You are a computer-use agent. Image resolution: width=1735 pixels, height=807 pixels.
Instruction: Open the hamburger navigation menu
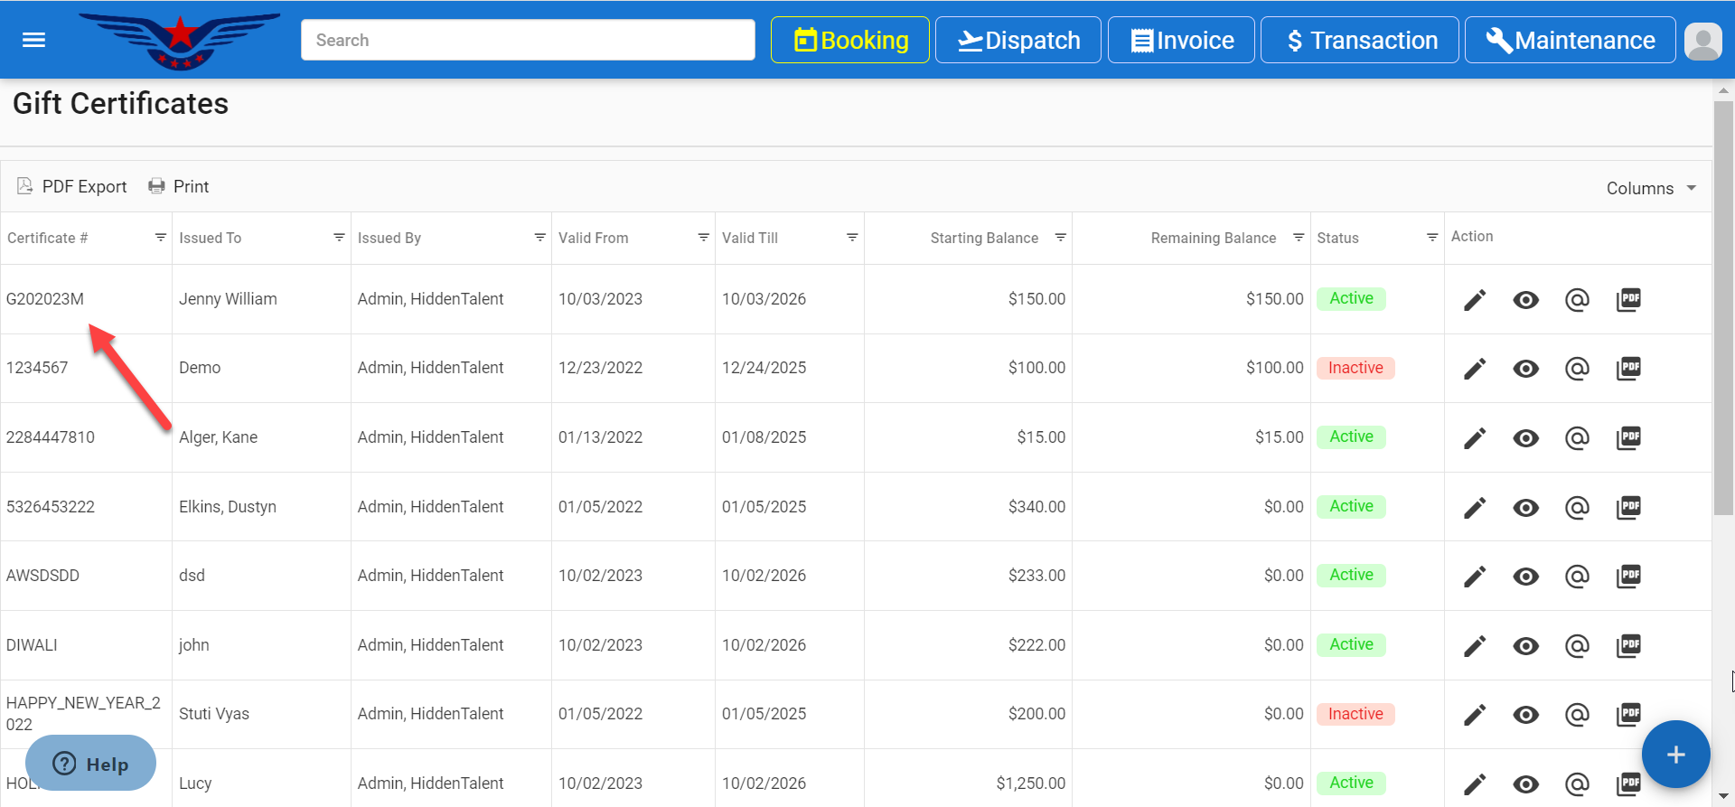pos(33,40)
